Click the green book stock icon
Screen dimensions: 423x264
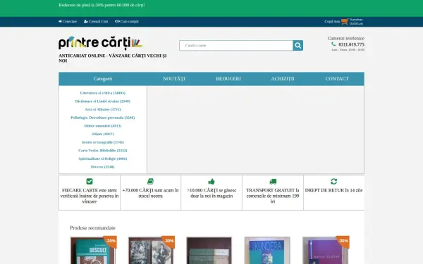pyautogui.click(x=150, y=182)
